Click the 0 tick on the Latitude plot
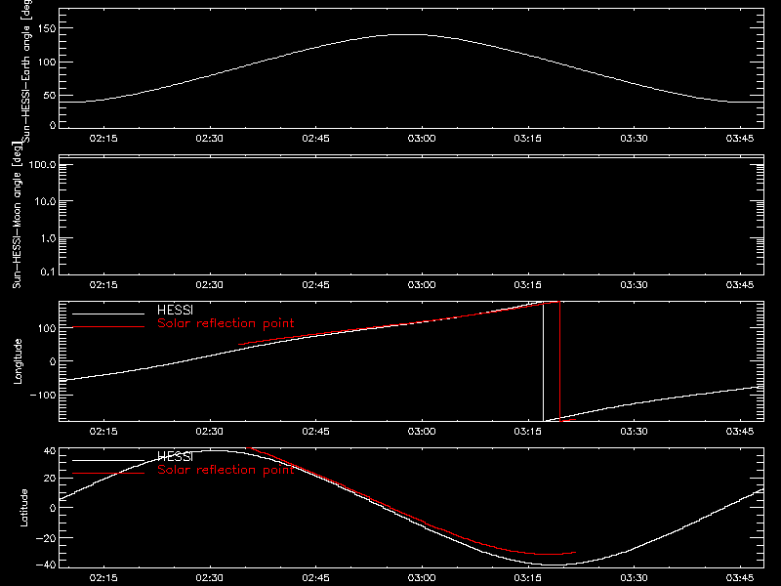 53,508
